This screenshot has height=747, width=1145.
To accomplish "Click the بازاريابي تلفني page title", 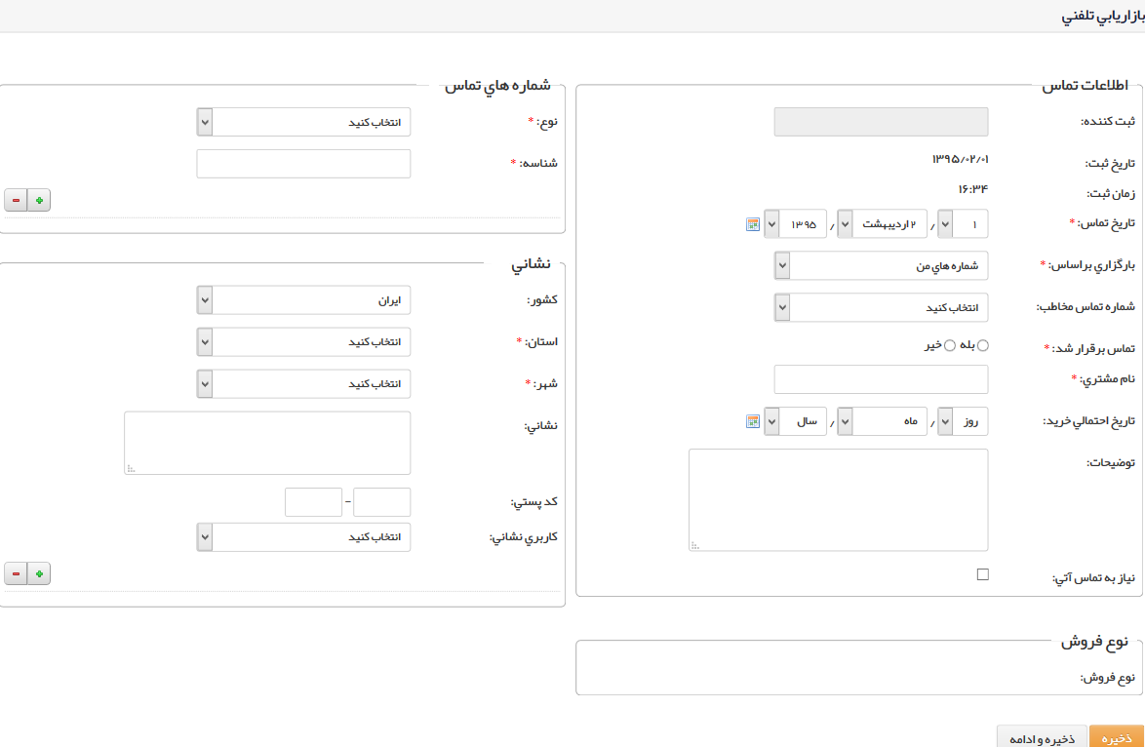I will click(1103, 16).
